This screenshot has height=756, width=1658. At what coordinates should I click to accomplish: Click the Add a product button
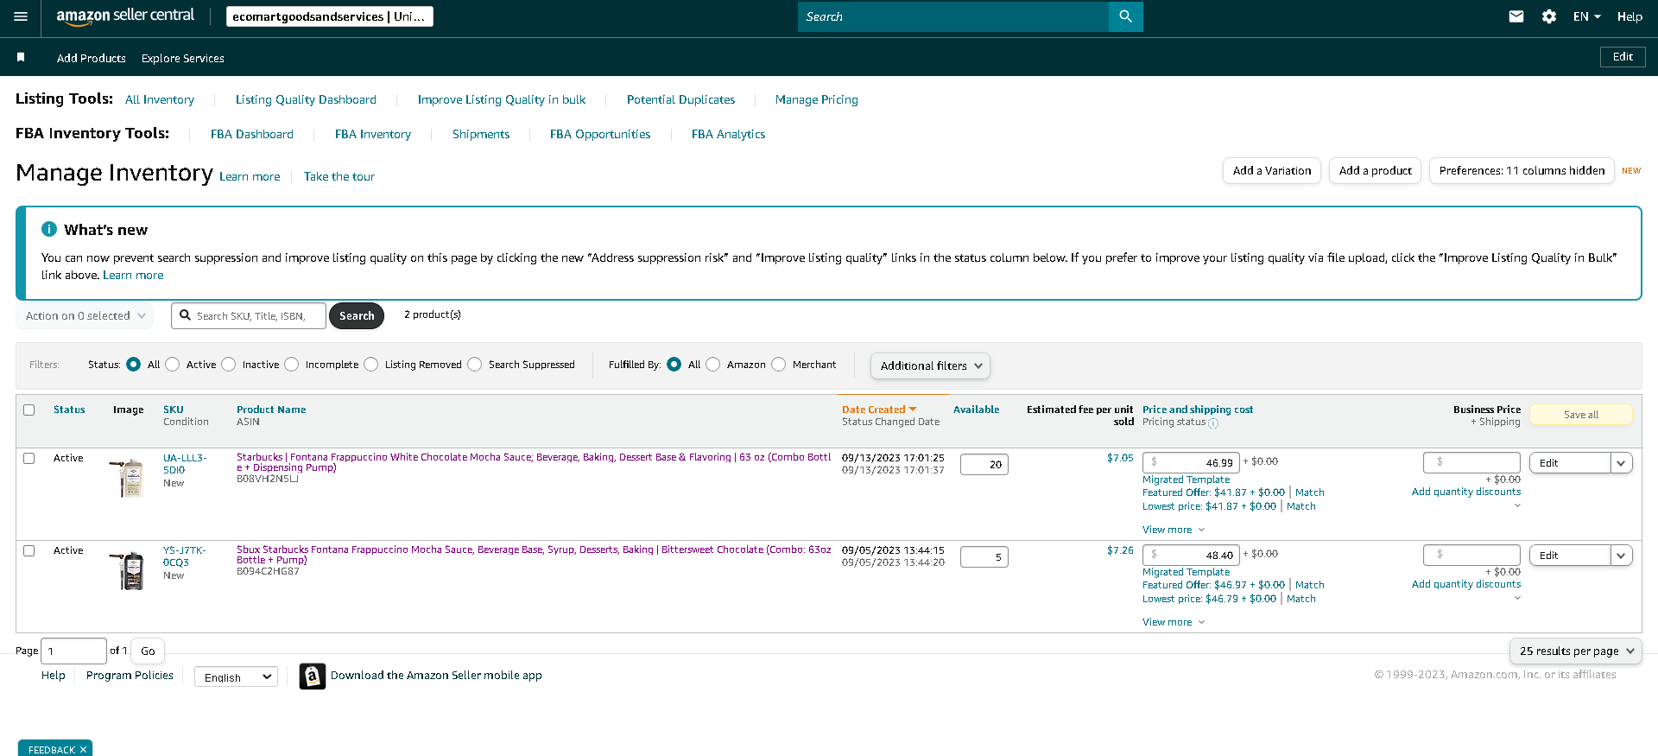pyautogui.click(x=1376, y=171)
